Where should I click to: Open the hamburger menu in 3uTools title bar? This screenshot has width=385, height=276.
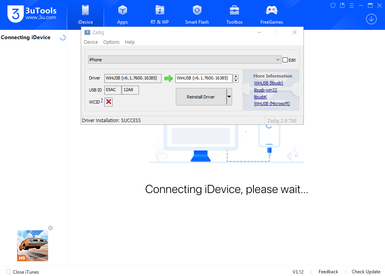[352, 5]
